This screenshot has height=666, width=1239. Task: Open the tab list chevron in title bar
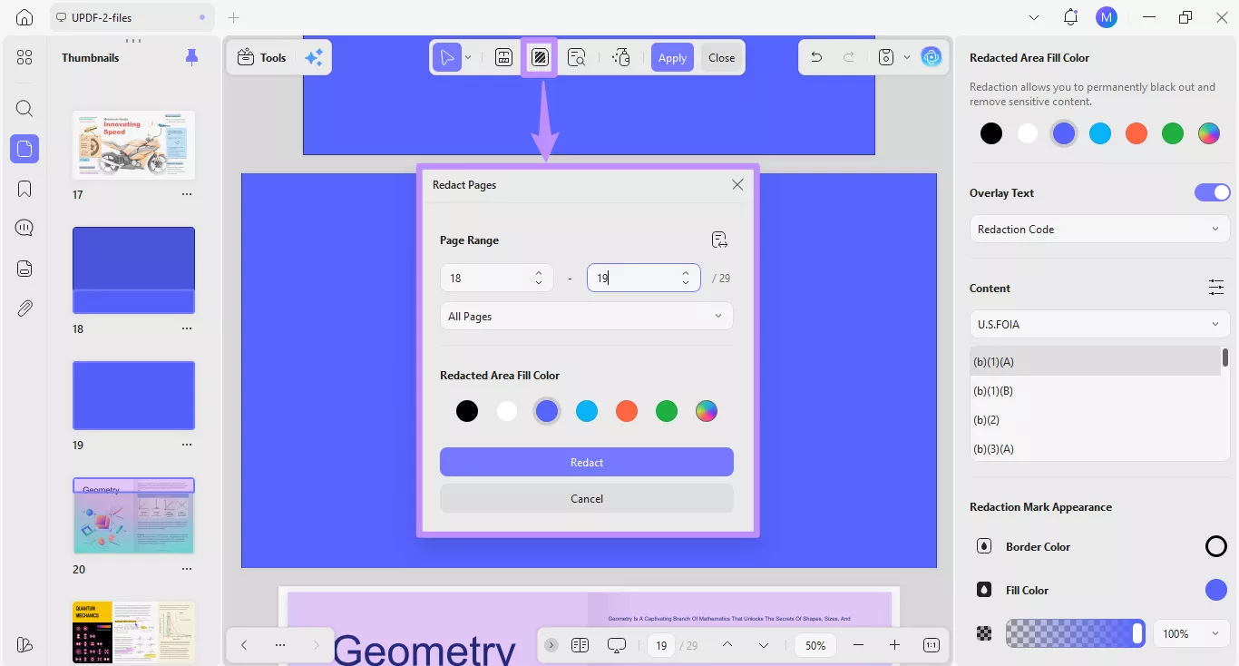[1034, 17]
